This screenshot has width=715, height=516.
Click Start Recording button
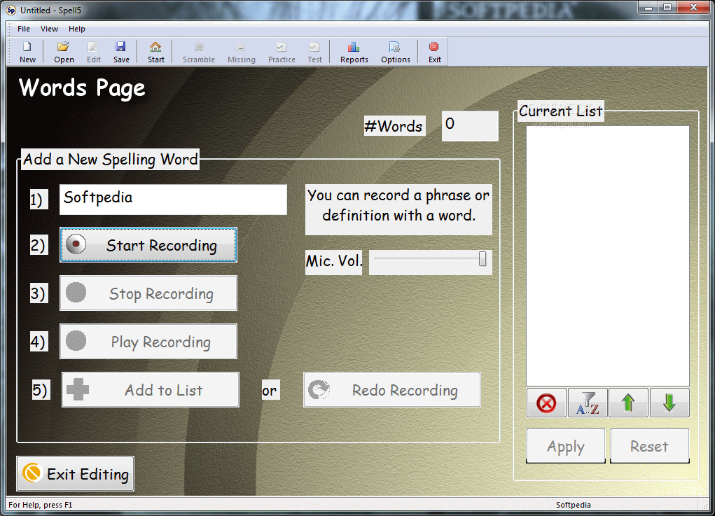[148, 245]
